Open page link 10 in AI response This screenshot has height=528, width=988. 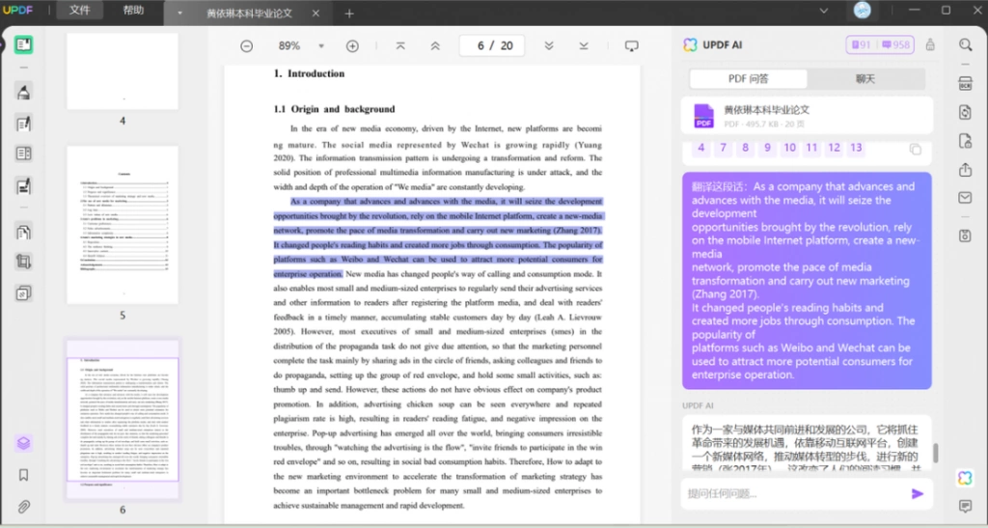click(x=789, y=148)
